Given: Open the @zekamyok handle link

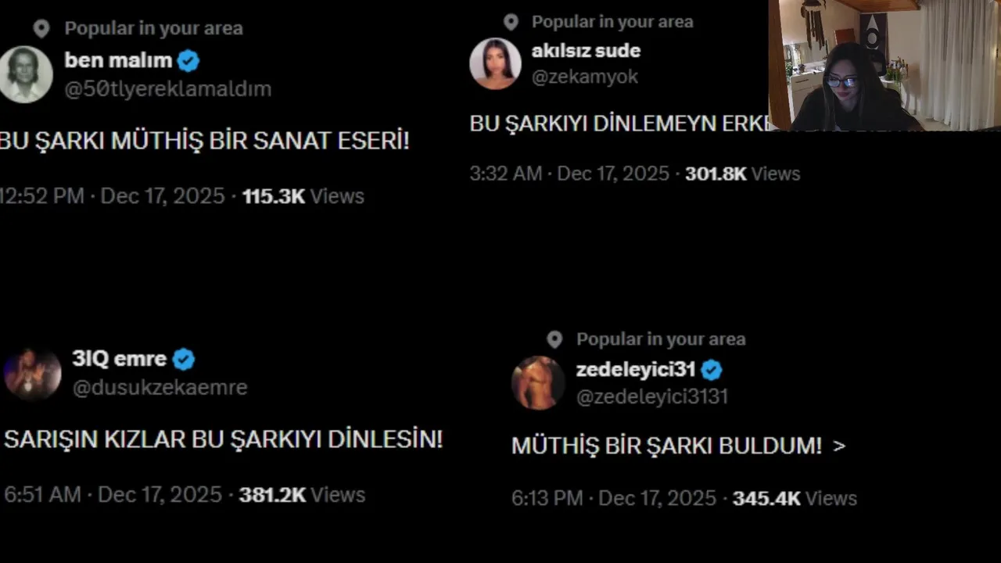Looking at the screenshot, I should pyautogui.click(x=585, y=77).
